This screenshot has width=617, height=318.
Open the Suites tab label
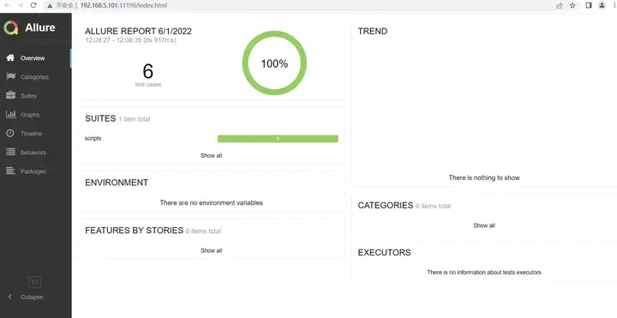(29, 96)
